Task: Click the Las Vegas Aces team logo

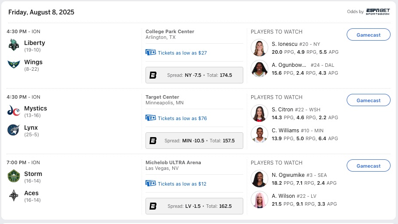Action: tap(14, 196)
